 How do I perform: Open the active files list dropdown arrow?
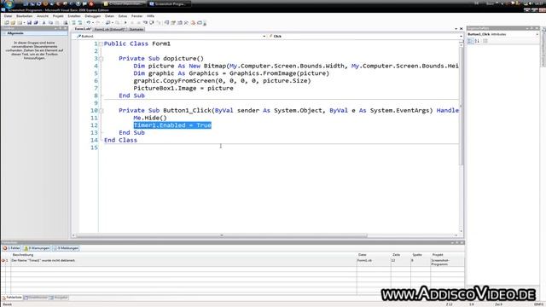(456, 29)
